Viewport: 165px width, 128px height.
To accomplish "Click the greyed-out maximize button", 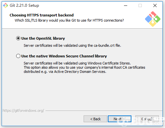I will tap(140, 5).
